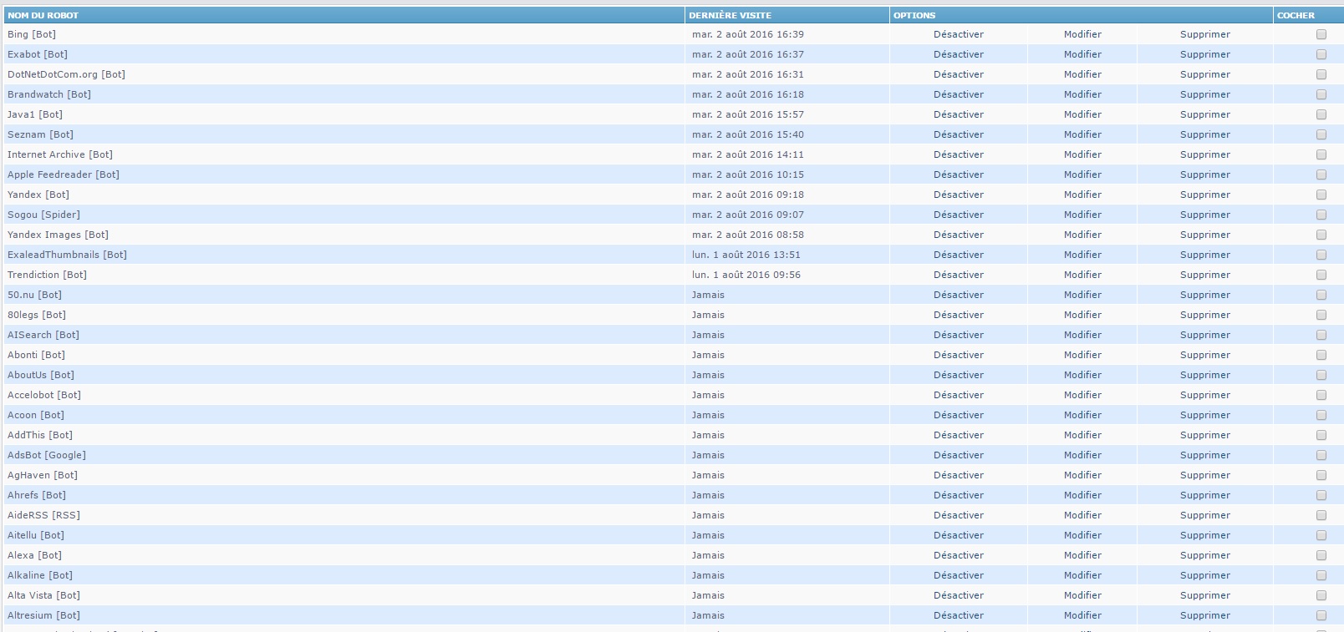The image size is (1344, 632).
Task: Click Désactiver for Yandex Images [Bot]
Action: (959, 235)
